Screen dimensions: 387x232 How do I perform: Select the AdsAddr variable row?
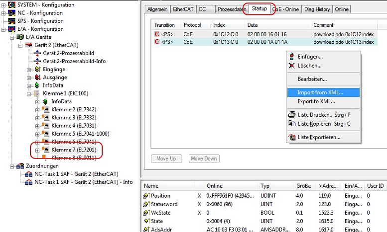coord(264,230)
